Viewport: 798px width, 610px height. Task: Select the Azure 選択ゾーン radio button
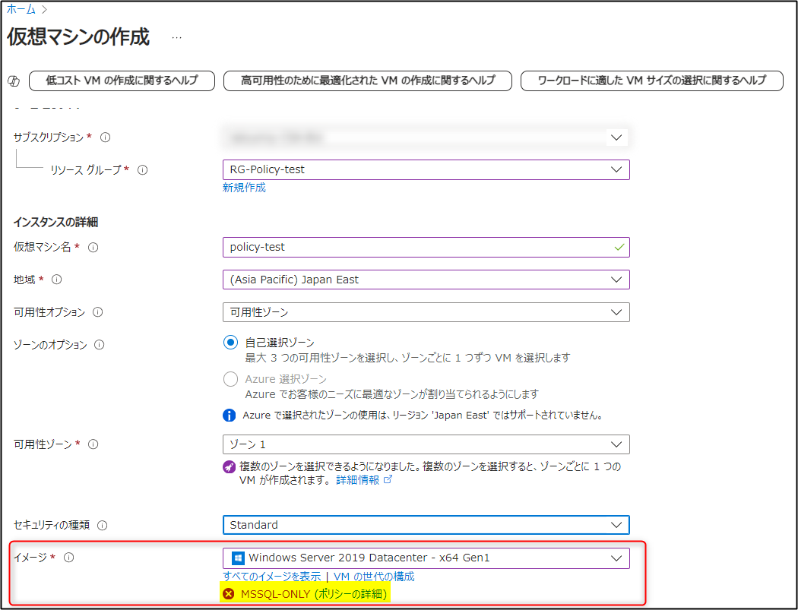click(230, 379)
